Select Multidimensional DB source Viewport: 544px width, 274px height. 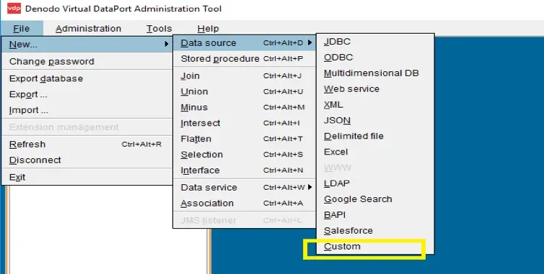click(x=375, y=73)
